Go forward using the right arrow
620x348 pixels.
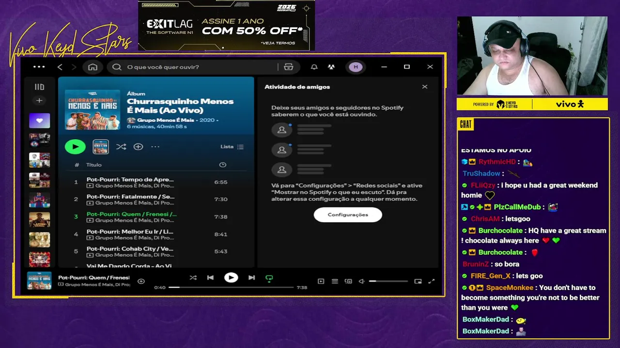point(74,67)
